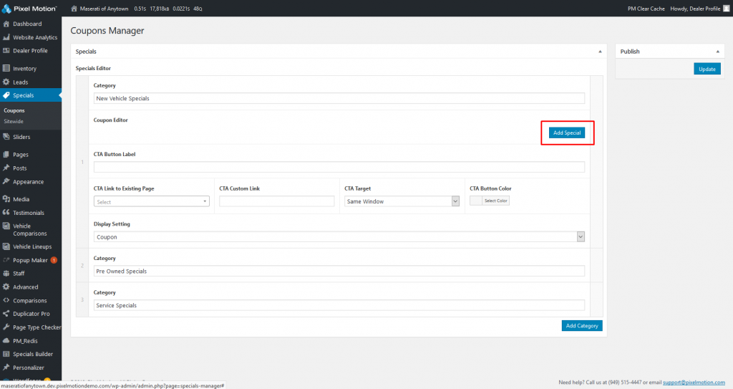The image size is (733, 389).
Task: Click the Specials Builder icon
Action: coord(6,355)
